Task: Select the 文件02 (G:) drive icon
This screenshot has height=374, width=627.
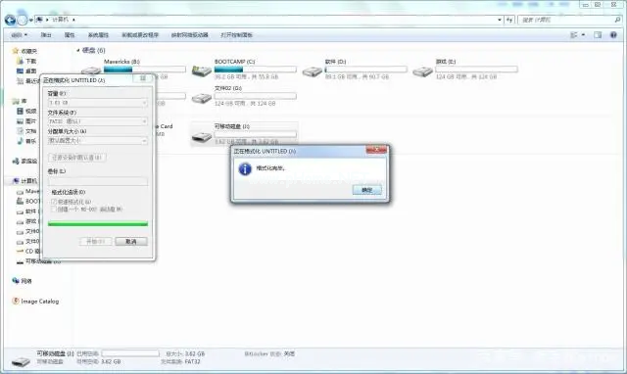Action: point(201,98)
